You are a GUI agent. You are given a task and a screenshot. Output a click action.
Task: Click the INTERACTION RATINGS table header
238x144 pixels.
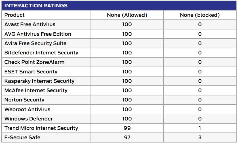click(x=36, y=6)
